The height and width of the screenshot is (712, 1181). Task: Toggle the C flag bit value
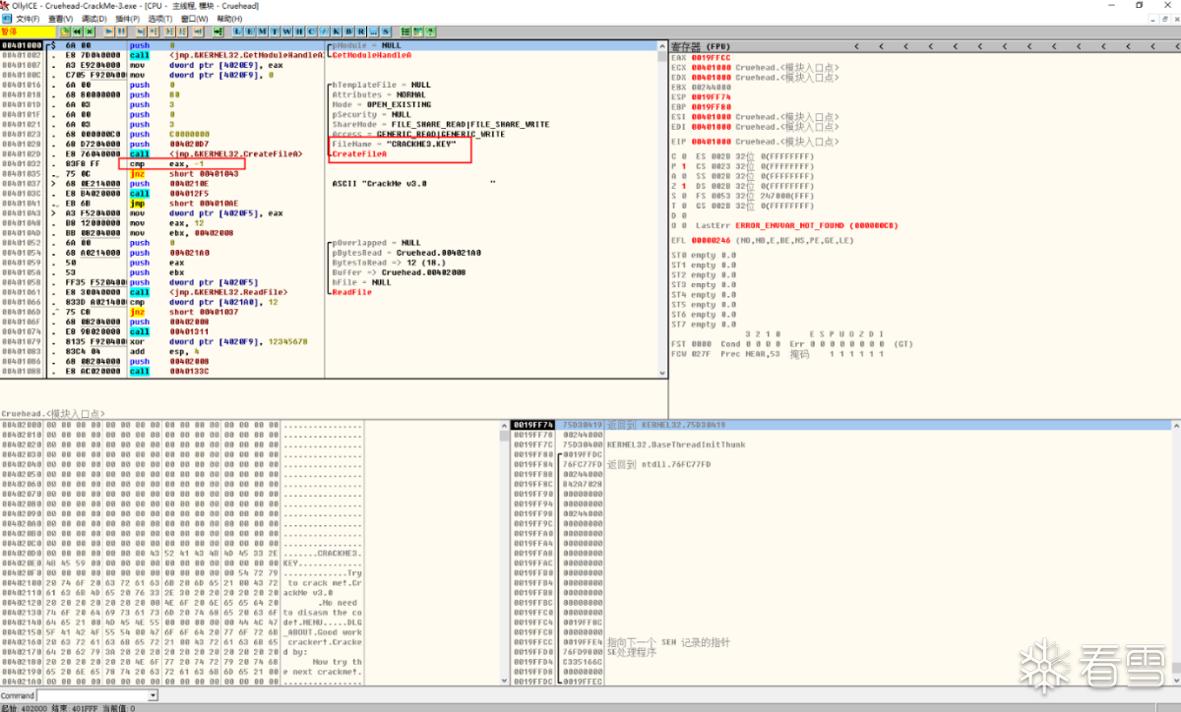coord(684,156)
